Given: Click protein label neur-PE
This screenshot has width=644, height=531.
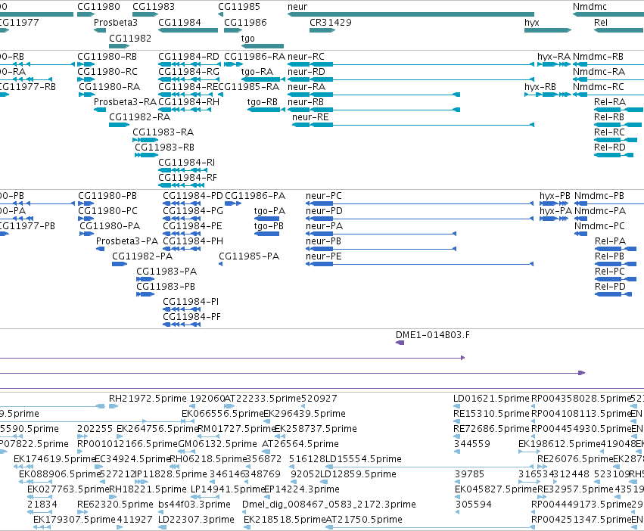Looking at the screenshot, I should pyautogui.click(x=324, y=256).
